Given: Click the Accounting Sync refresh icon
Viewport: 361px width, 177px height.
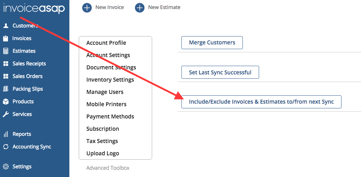Looking at the screenshot, I should click(x=5, y=147).
